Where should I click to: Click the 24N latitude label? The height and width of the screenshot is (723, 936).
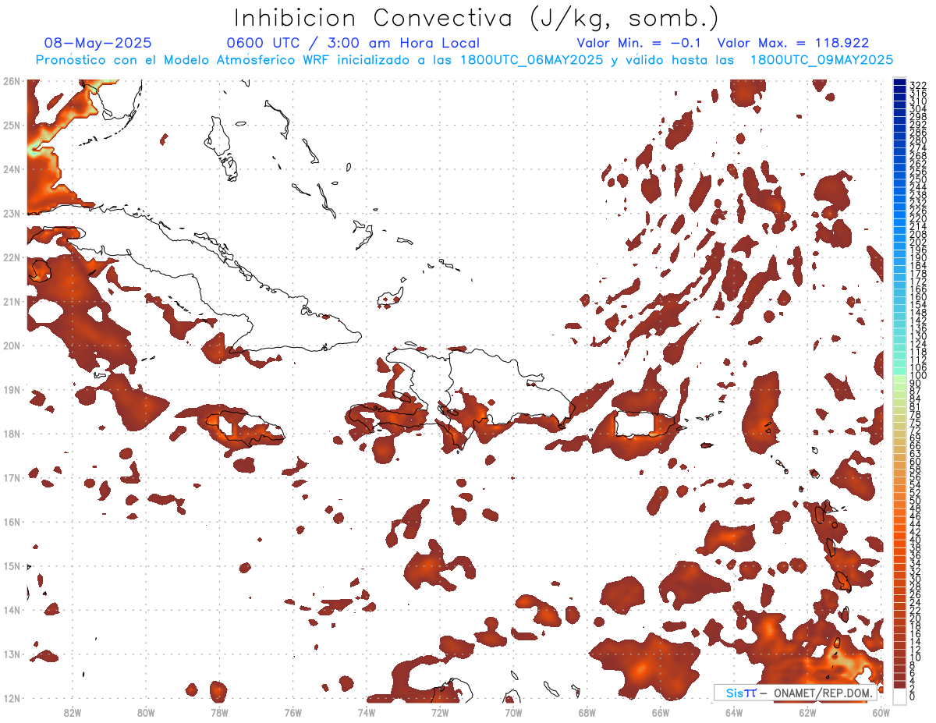click(x=12, y=169)
